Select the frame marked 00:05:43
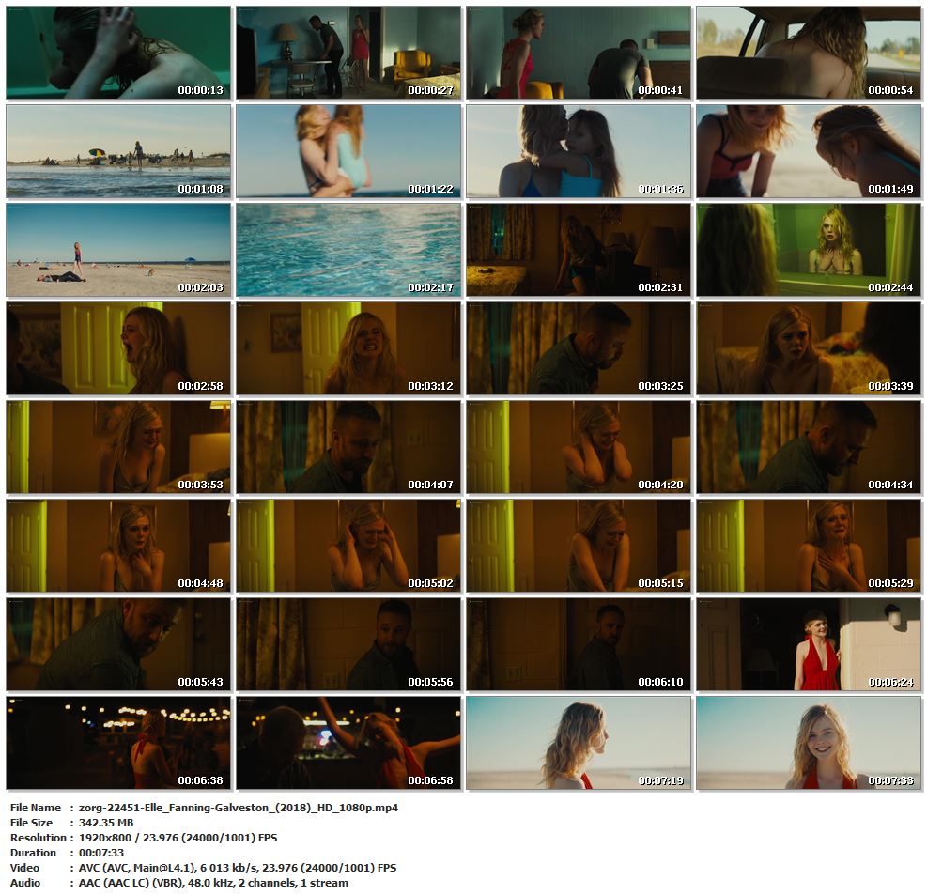 point(118,644)
